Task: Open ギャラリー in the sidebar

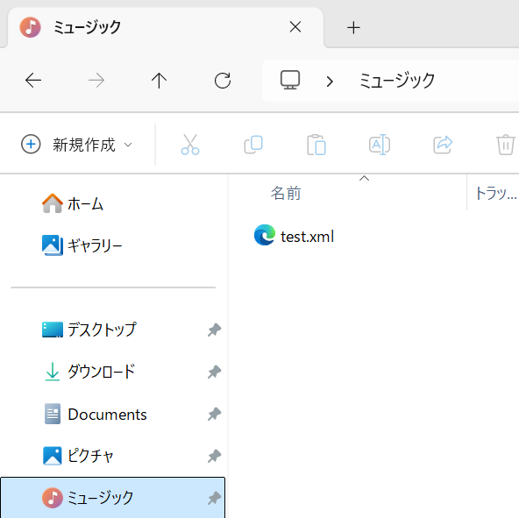Action: (82, 245)
